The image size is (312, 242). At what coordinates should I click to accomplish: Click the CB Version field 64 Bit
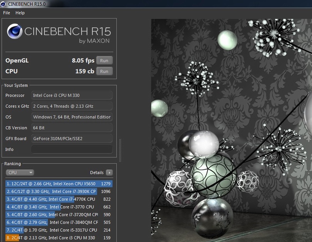point(72,128)
